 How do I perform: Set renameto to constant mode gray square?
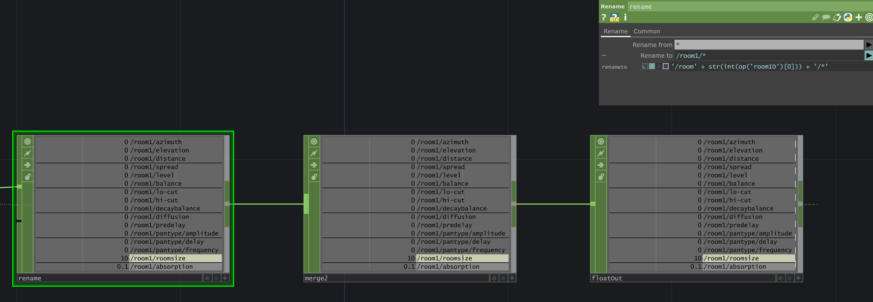[x=645, y=66]
